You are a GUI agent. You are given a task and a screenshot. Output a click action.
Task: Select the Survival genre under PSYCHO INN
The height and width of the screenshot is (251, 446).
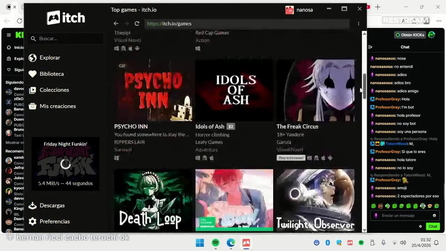tap(123, 150)
